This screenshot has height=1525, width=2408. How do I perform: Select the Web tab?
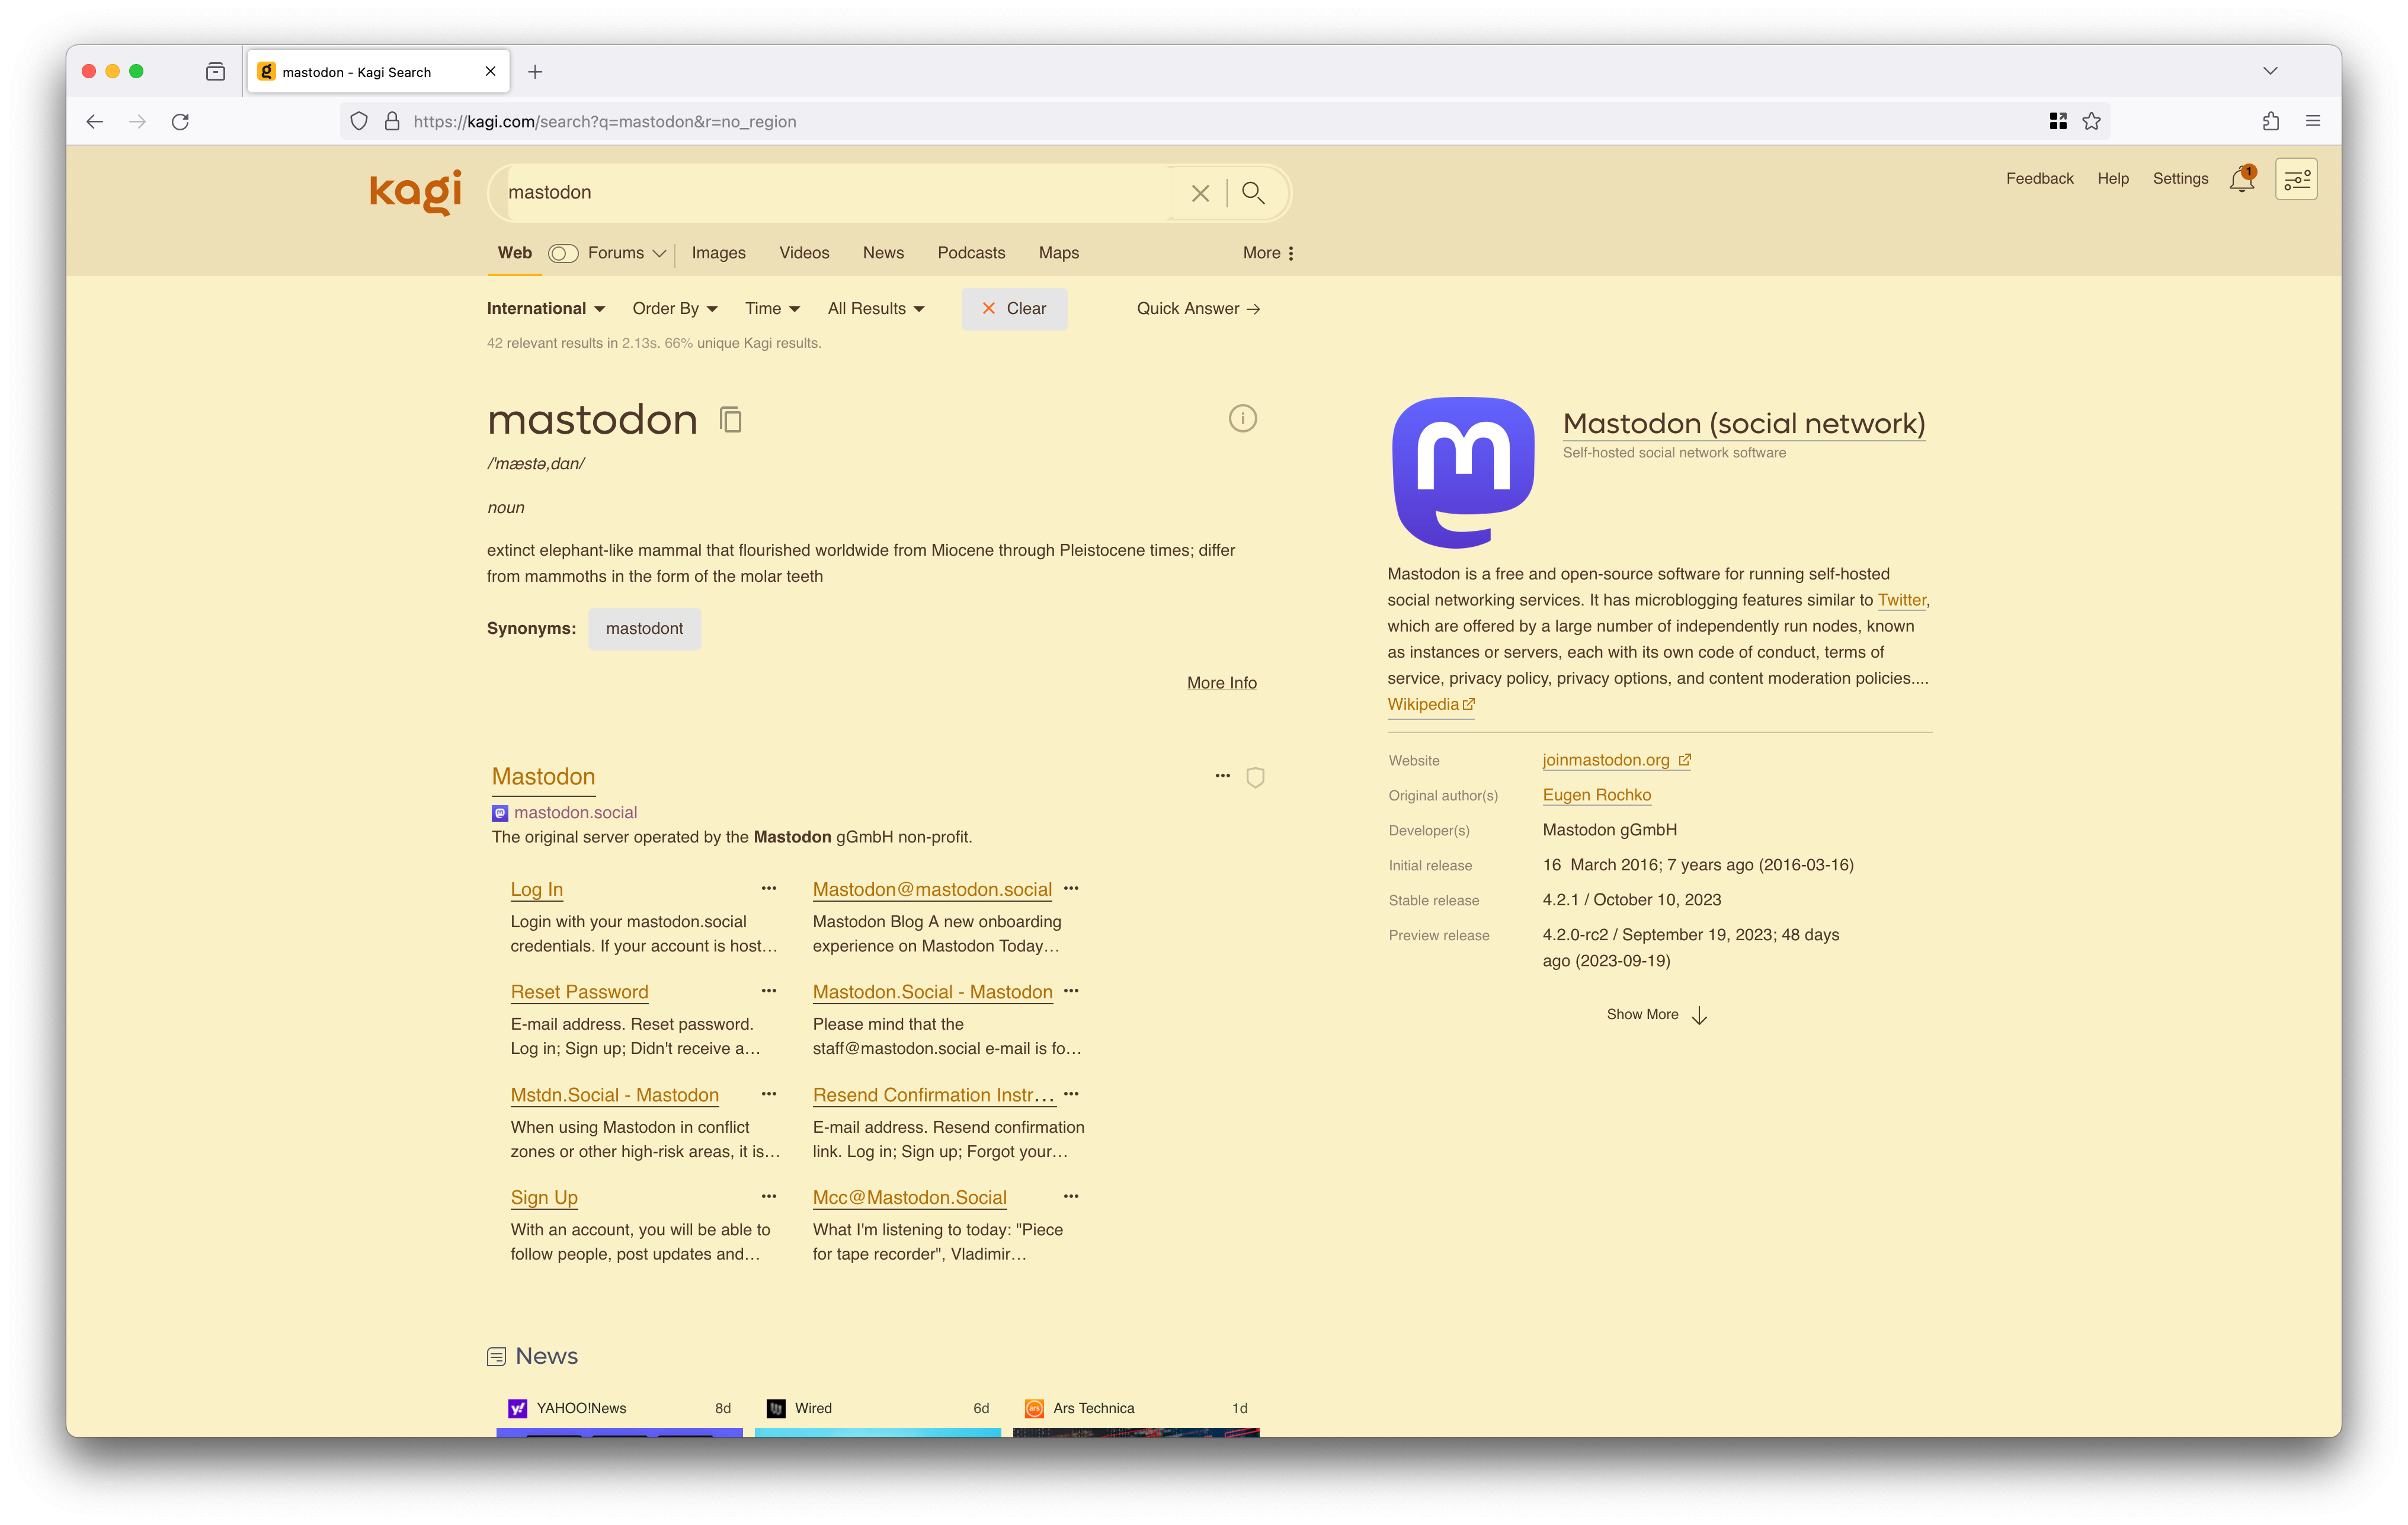pyautogui.click(x=514, y=253)
